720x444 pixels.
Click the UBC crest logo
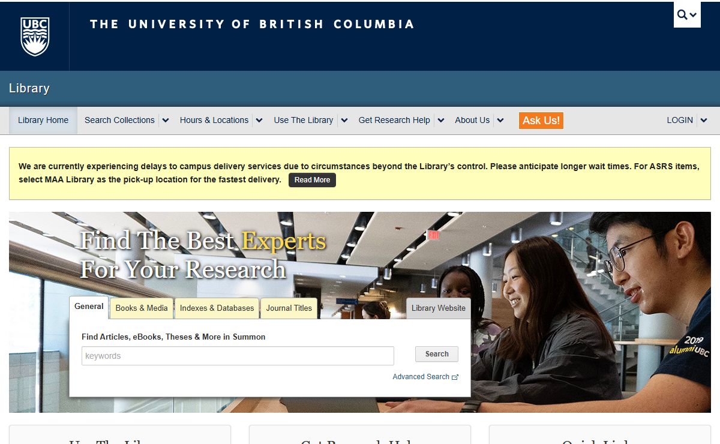coord(35,36)
